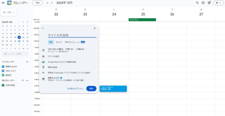225x116 pixels.
Task: Open the 週 view dropdown
Action: (x=218, y=3)
